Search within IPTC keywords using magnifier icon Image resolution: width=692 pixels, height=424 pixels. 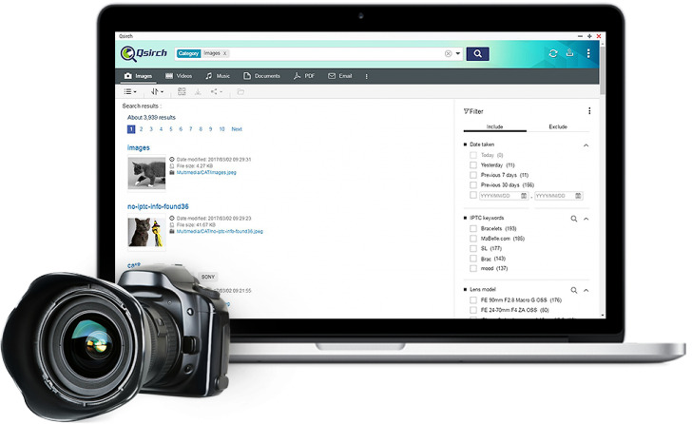pyautogui.click(x=574, y=219)
